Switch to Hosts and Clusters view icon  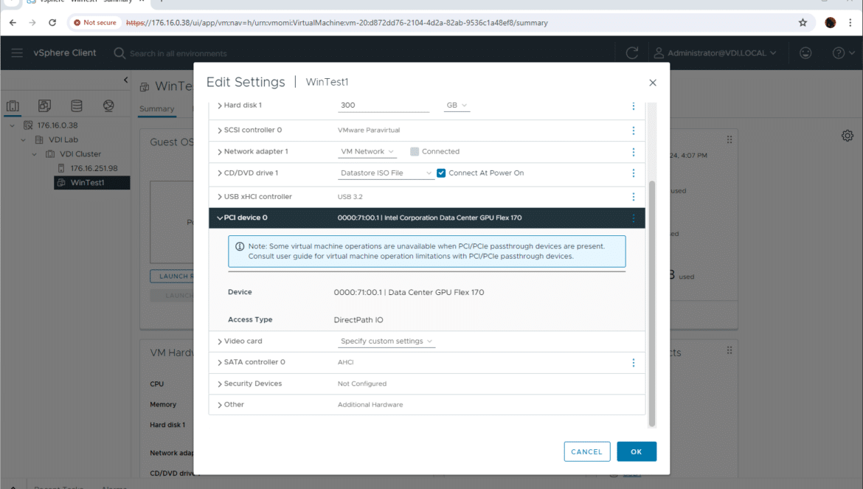tap(13, 105)
